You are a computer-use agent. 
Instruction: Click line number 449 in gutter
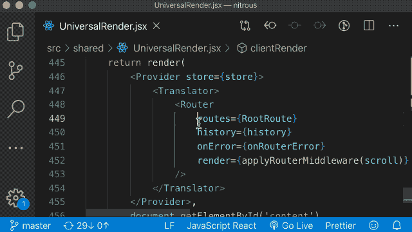click(x=57, y=119)
